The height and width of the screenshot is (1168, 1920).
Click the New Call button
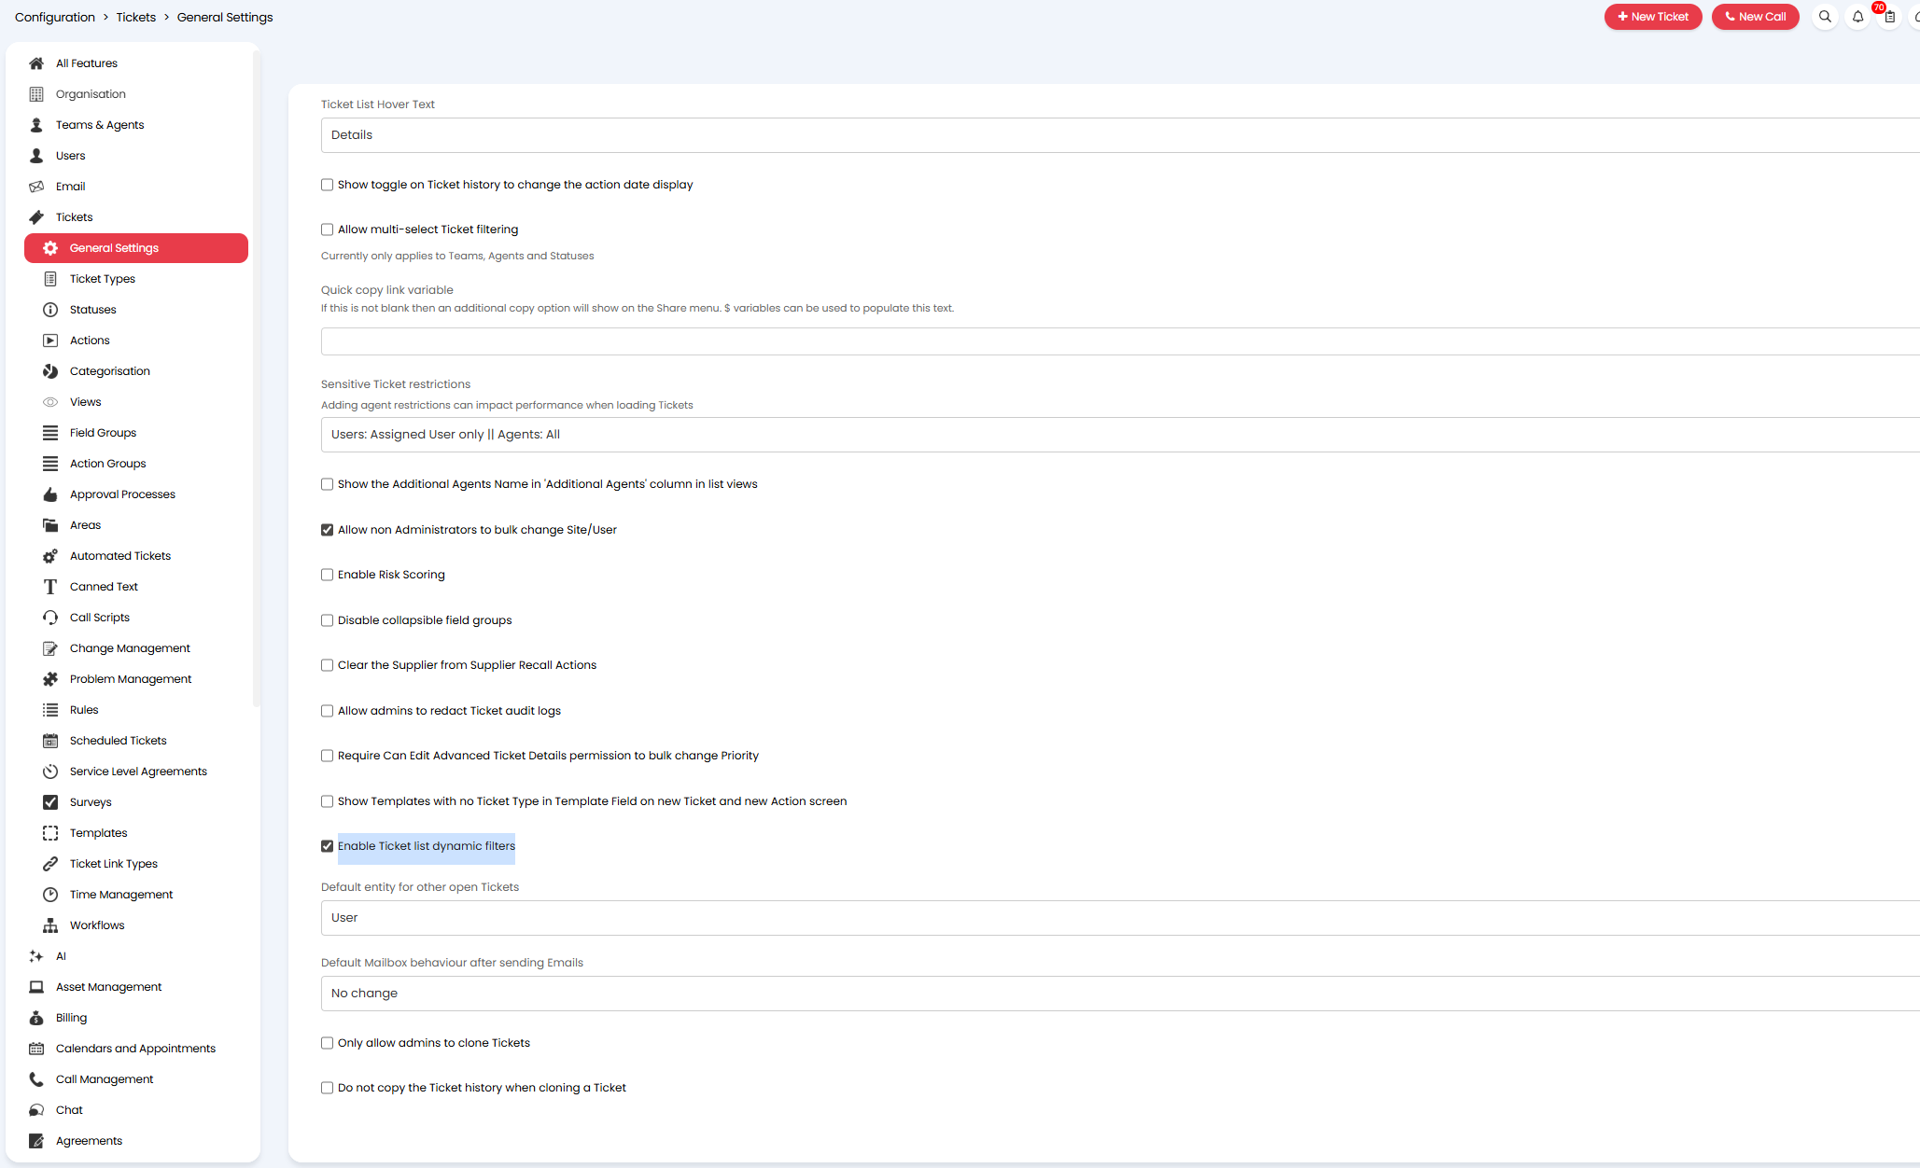1755,17
